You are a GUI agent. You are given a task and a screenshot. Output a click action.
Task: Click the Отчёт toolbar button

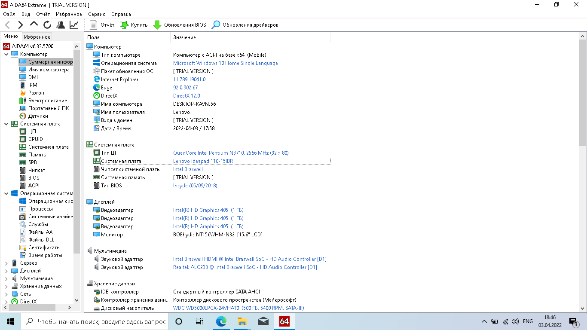(x=102, y=25)
